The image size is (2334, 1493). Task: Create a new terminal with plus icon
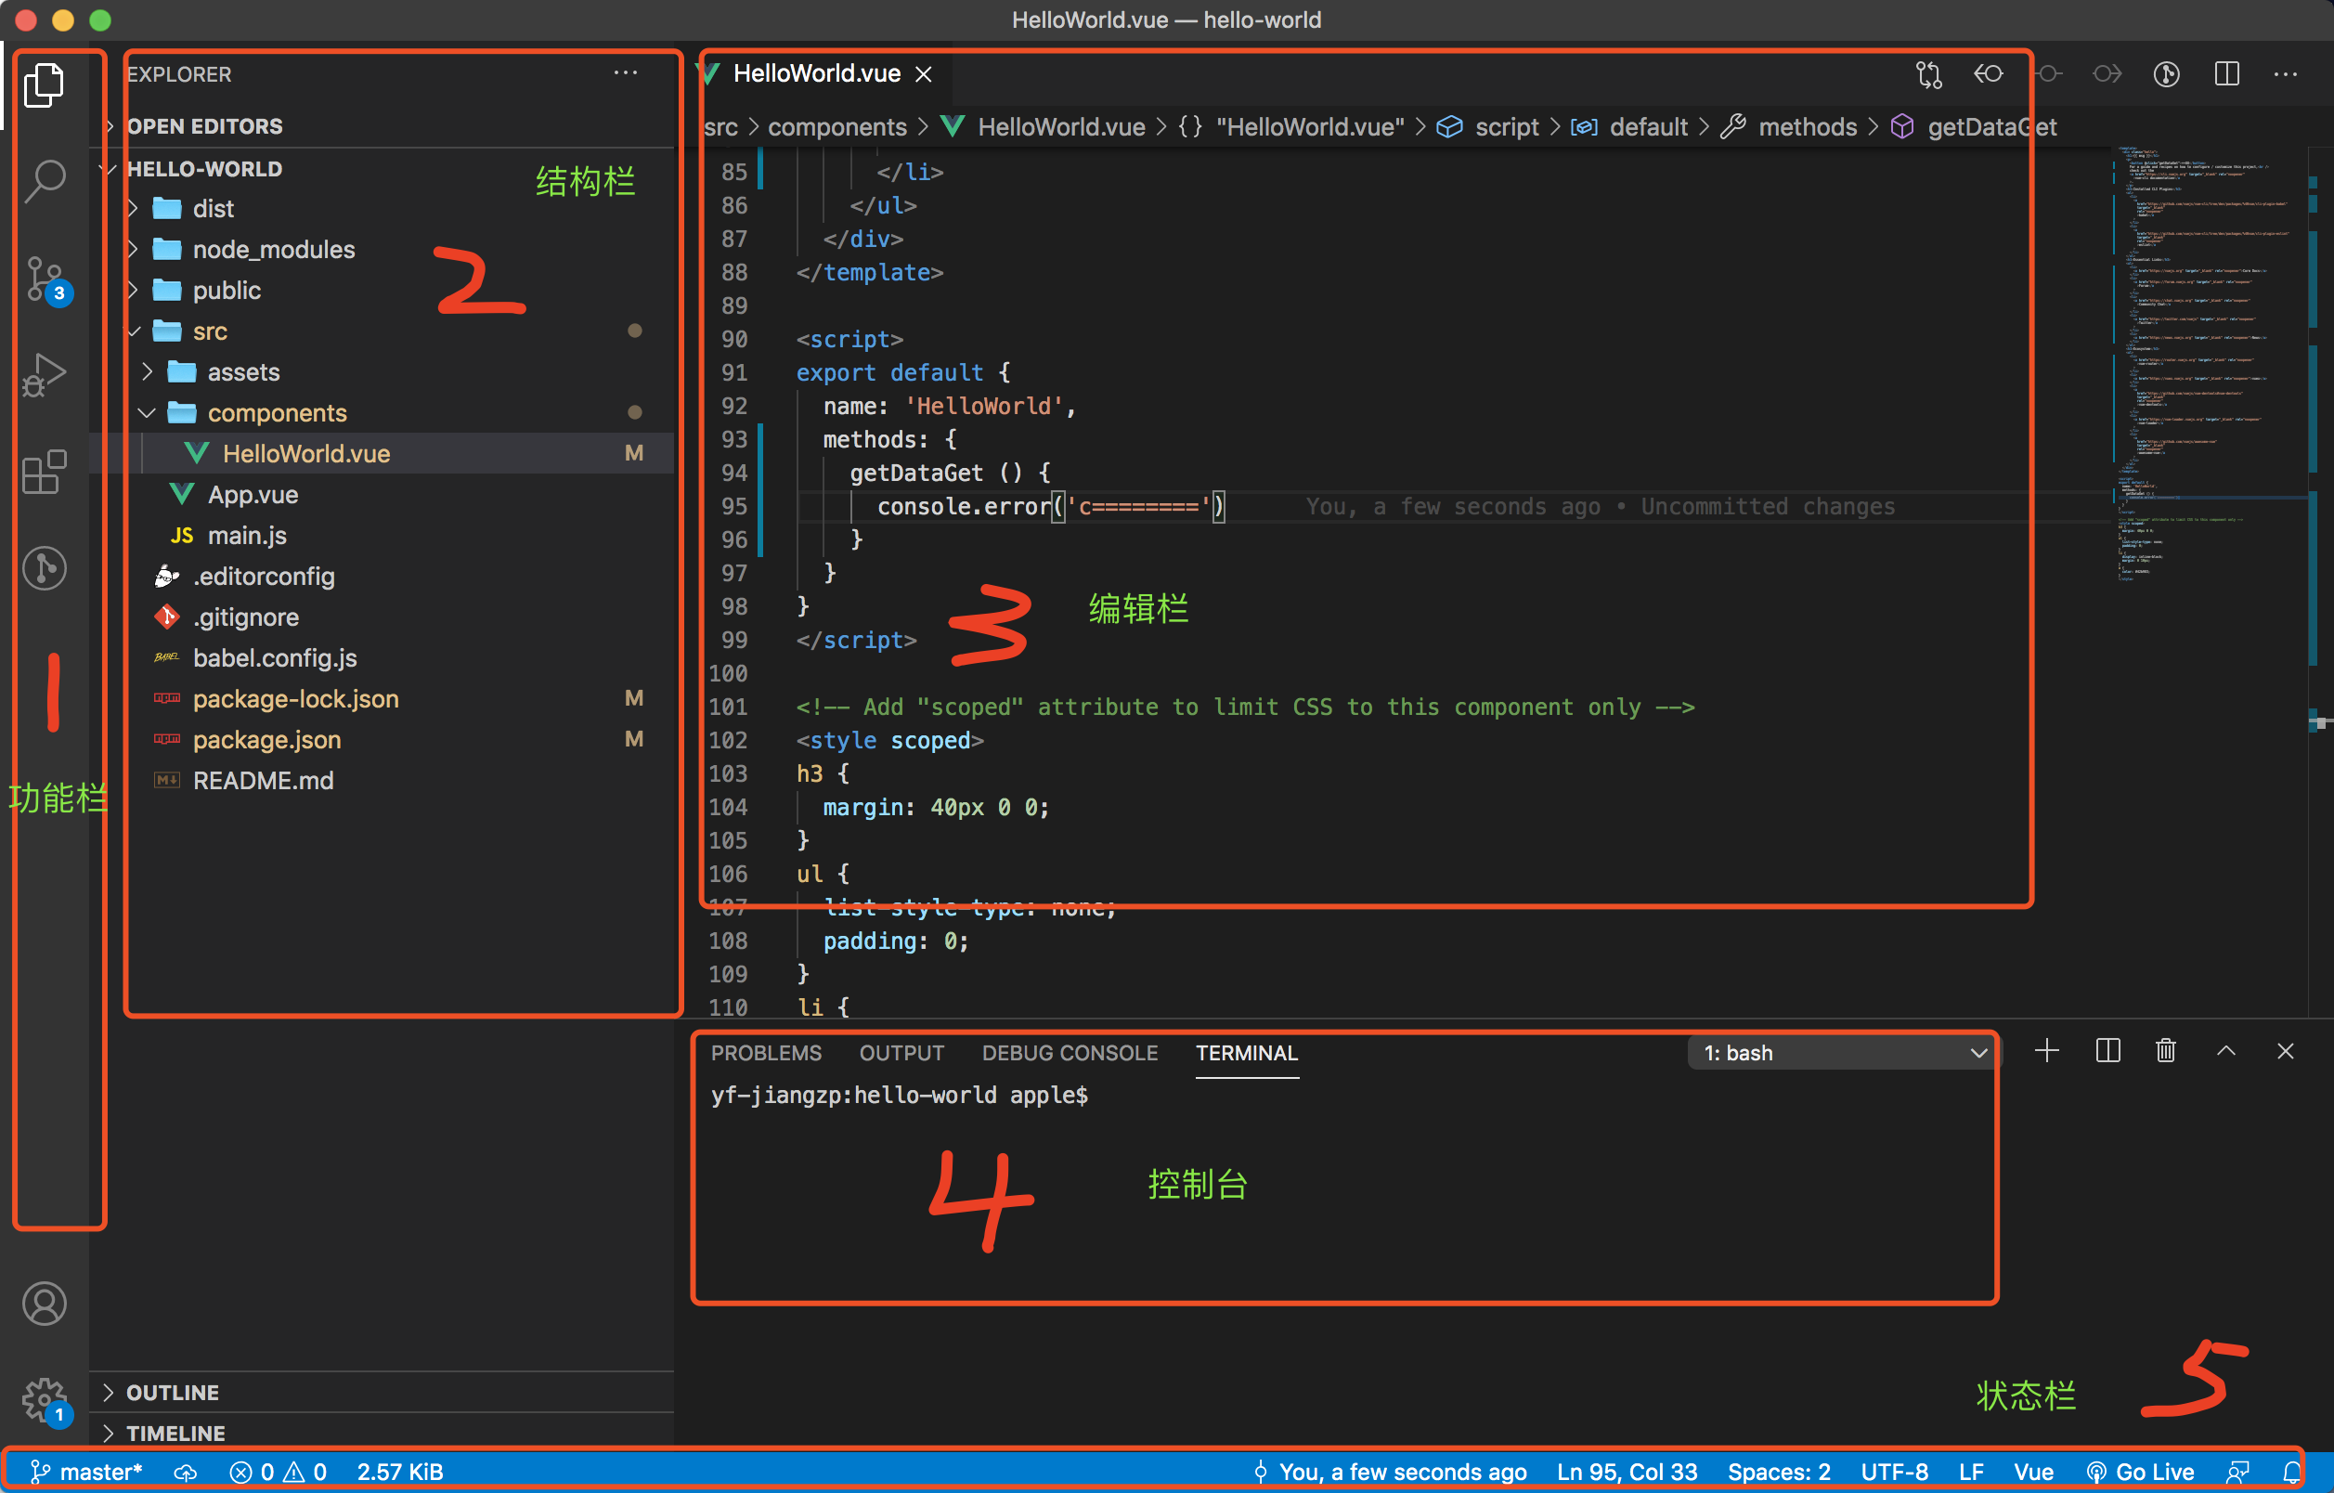pyautogui.click(x=2047, y=1052)
